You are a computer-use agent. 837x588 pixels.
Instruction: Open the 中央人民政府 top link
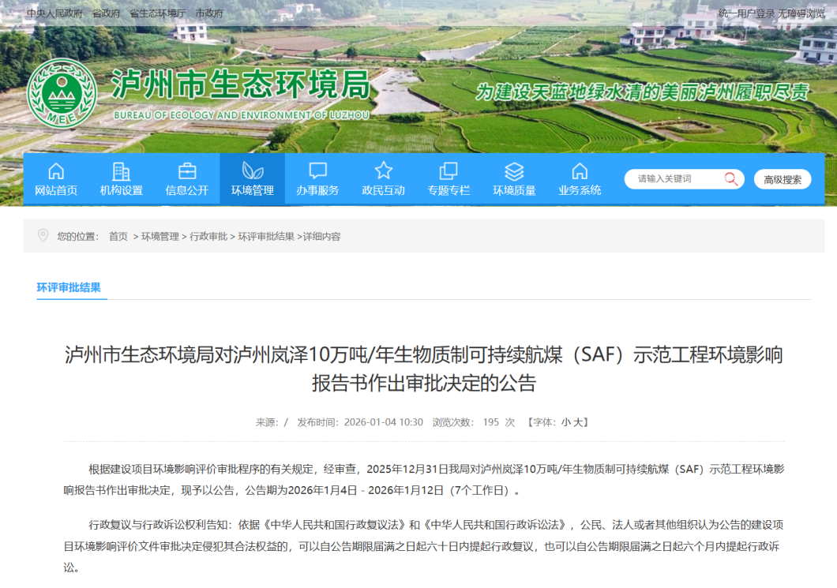[54, 13]
